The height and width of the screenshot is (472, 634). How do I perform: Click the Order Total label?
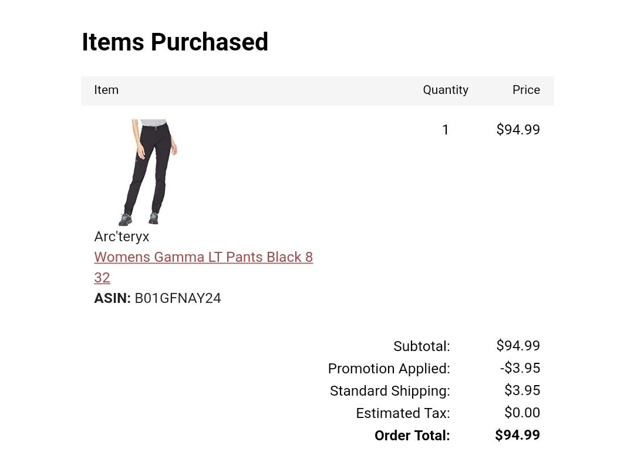coord(412,435)
